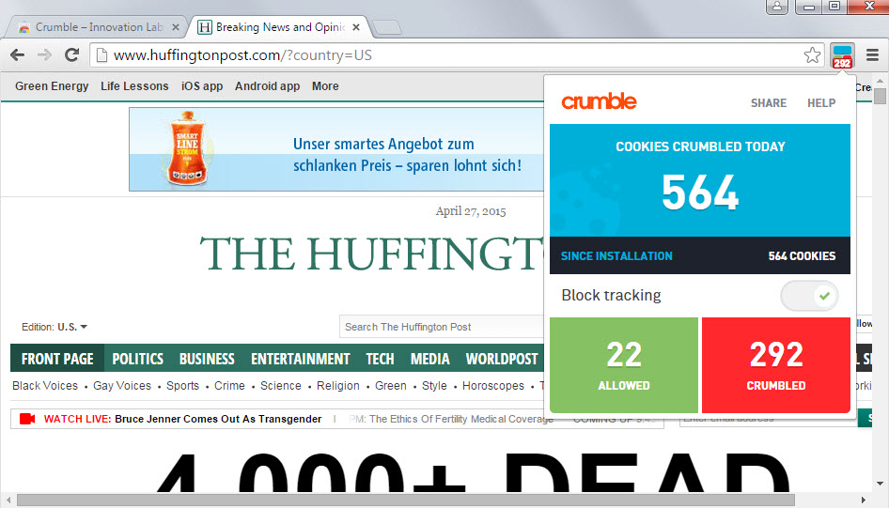Close the Breaking News and Opinion tab
This screenshot has width=889, height=508.
click(x=356, y=27)
